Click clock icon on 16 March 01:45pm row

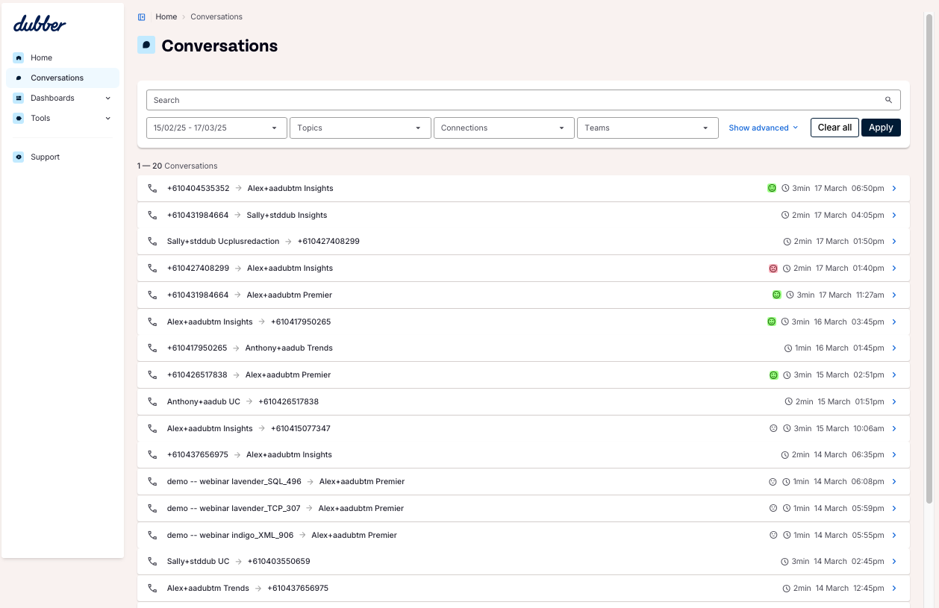coord(788,348)
